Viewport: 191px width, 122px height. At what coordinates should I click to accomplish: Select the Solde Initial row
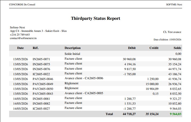[x=95, y=54]
